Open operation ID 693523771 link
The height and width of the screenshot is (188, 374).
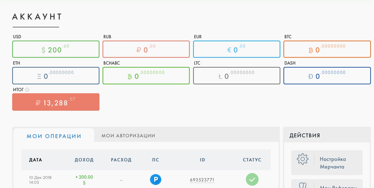click(x=202, y=180)
